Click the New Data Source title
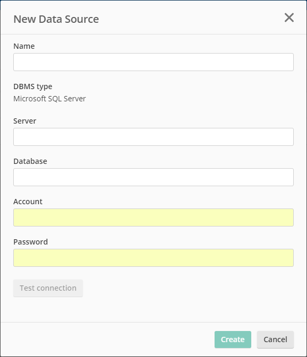The height and width of the screenshot is (357, 307). 56,19
